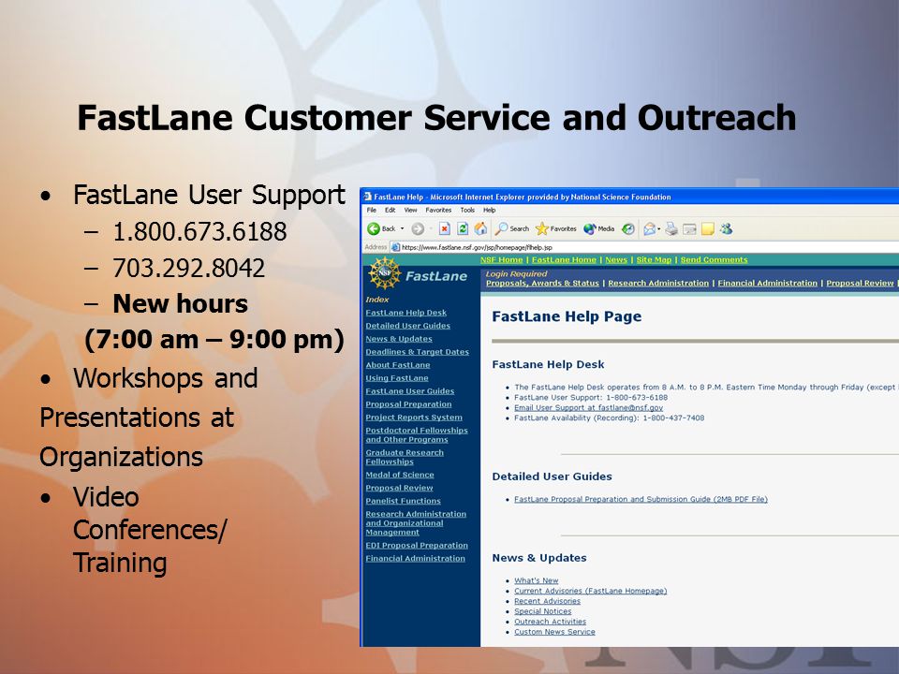The width and height of the screenshot is (899, 674).
Task: Open FastLane Proposal Preparation and Submission Guide
Action: point(641,499)
